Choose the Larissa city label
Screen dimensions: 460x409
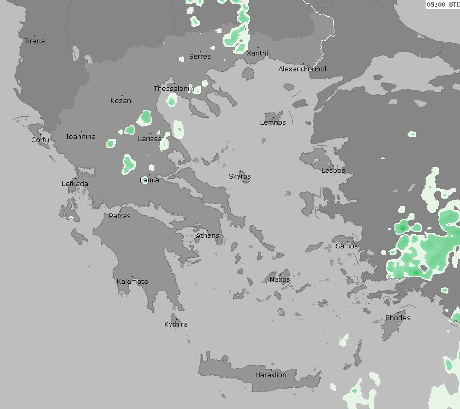(x=150, y=139)
